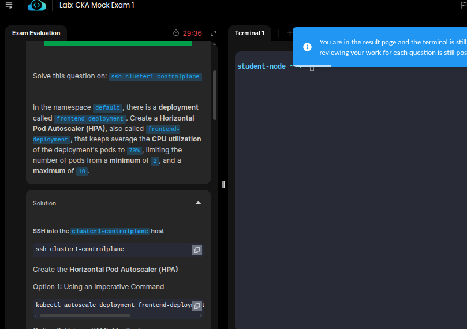Click the cluster1-controlplane host label in solution

tap(110, 231)
